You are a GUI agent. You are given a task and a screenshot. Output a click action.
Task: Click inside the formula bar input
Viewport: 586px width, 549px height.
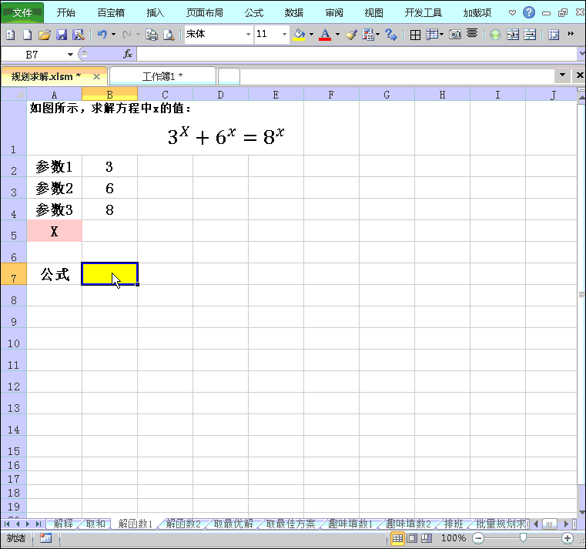357,55
